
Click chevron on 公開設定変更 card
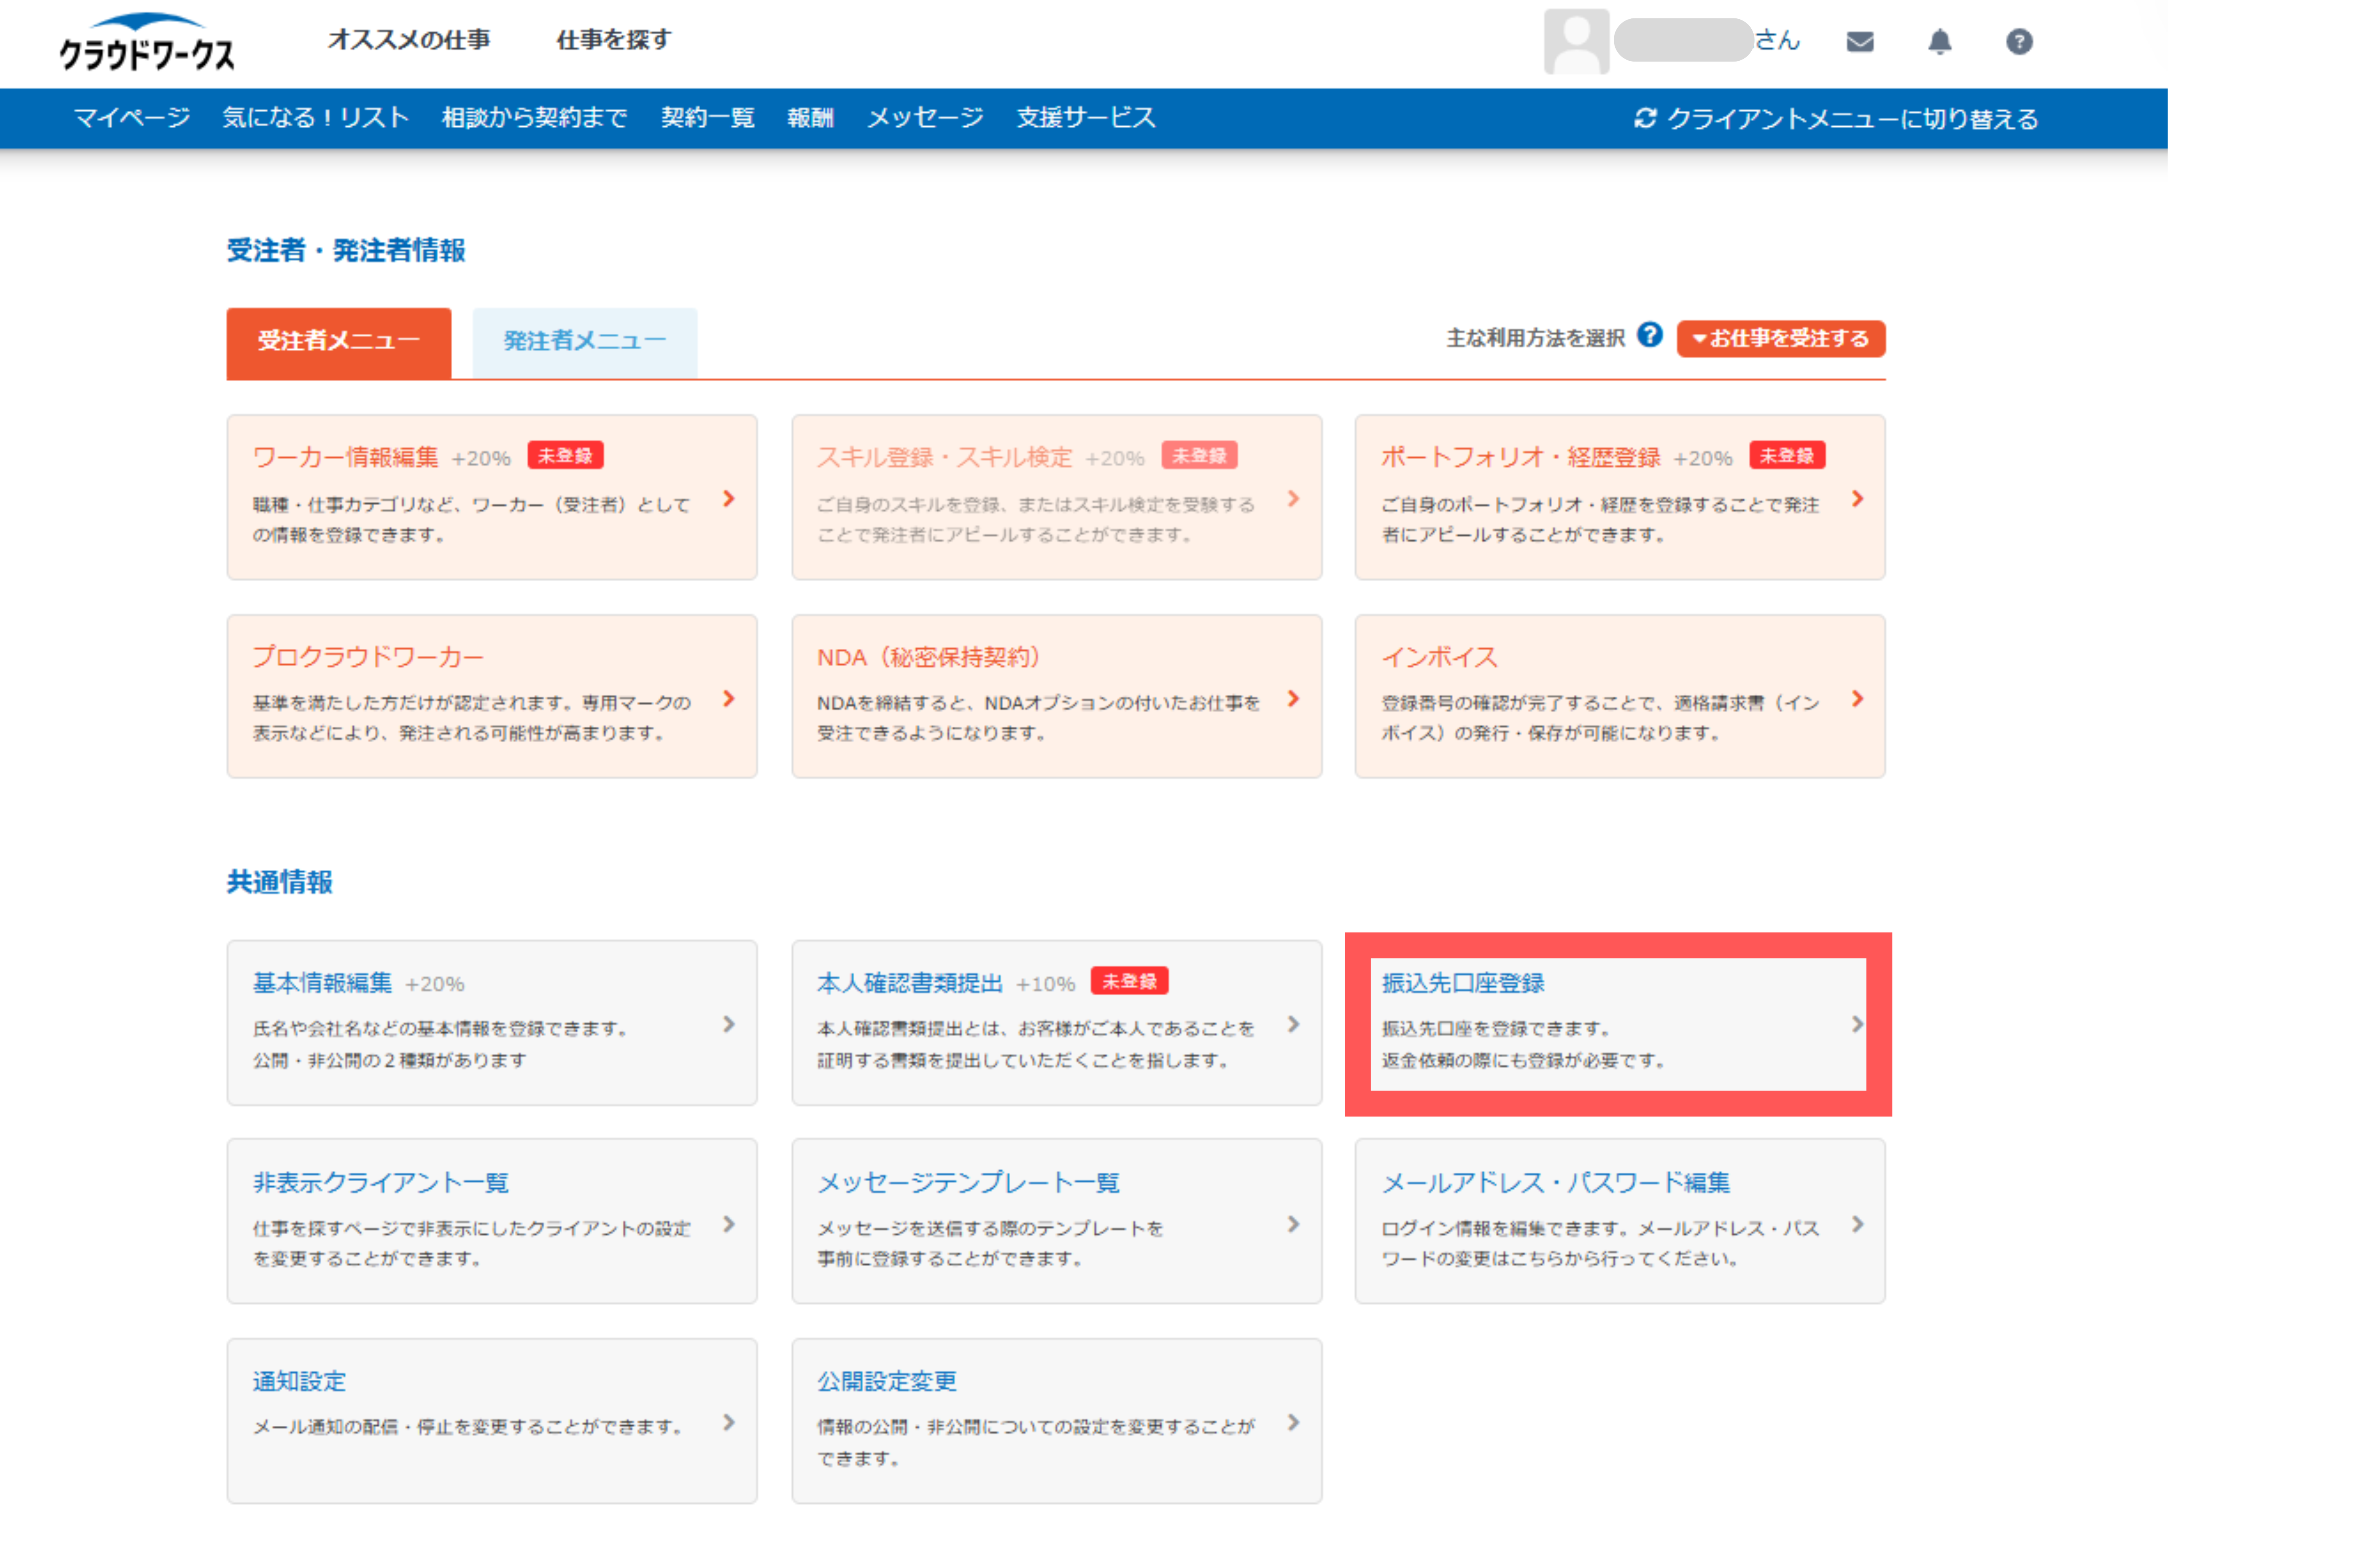pos(1293,1422)
